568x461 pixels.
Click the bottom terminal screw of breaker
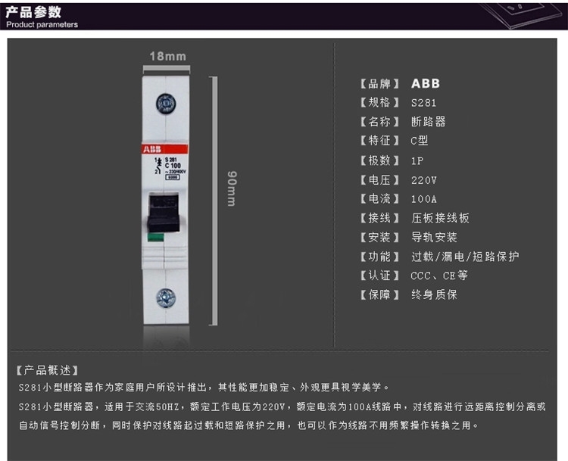(166, 298)
